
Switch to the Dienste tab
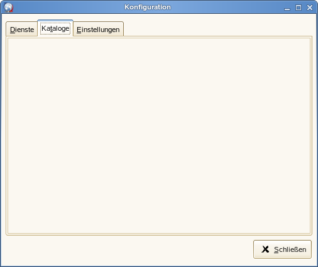(x=22, y=29)
